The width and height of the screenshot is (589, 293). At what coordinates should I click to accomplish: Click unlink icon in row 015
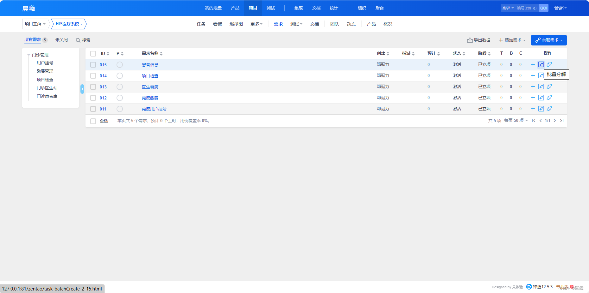pos(549,64)
